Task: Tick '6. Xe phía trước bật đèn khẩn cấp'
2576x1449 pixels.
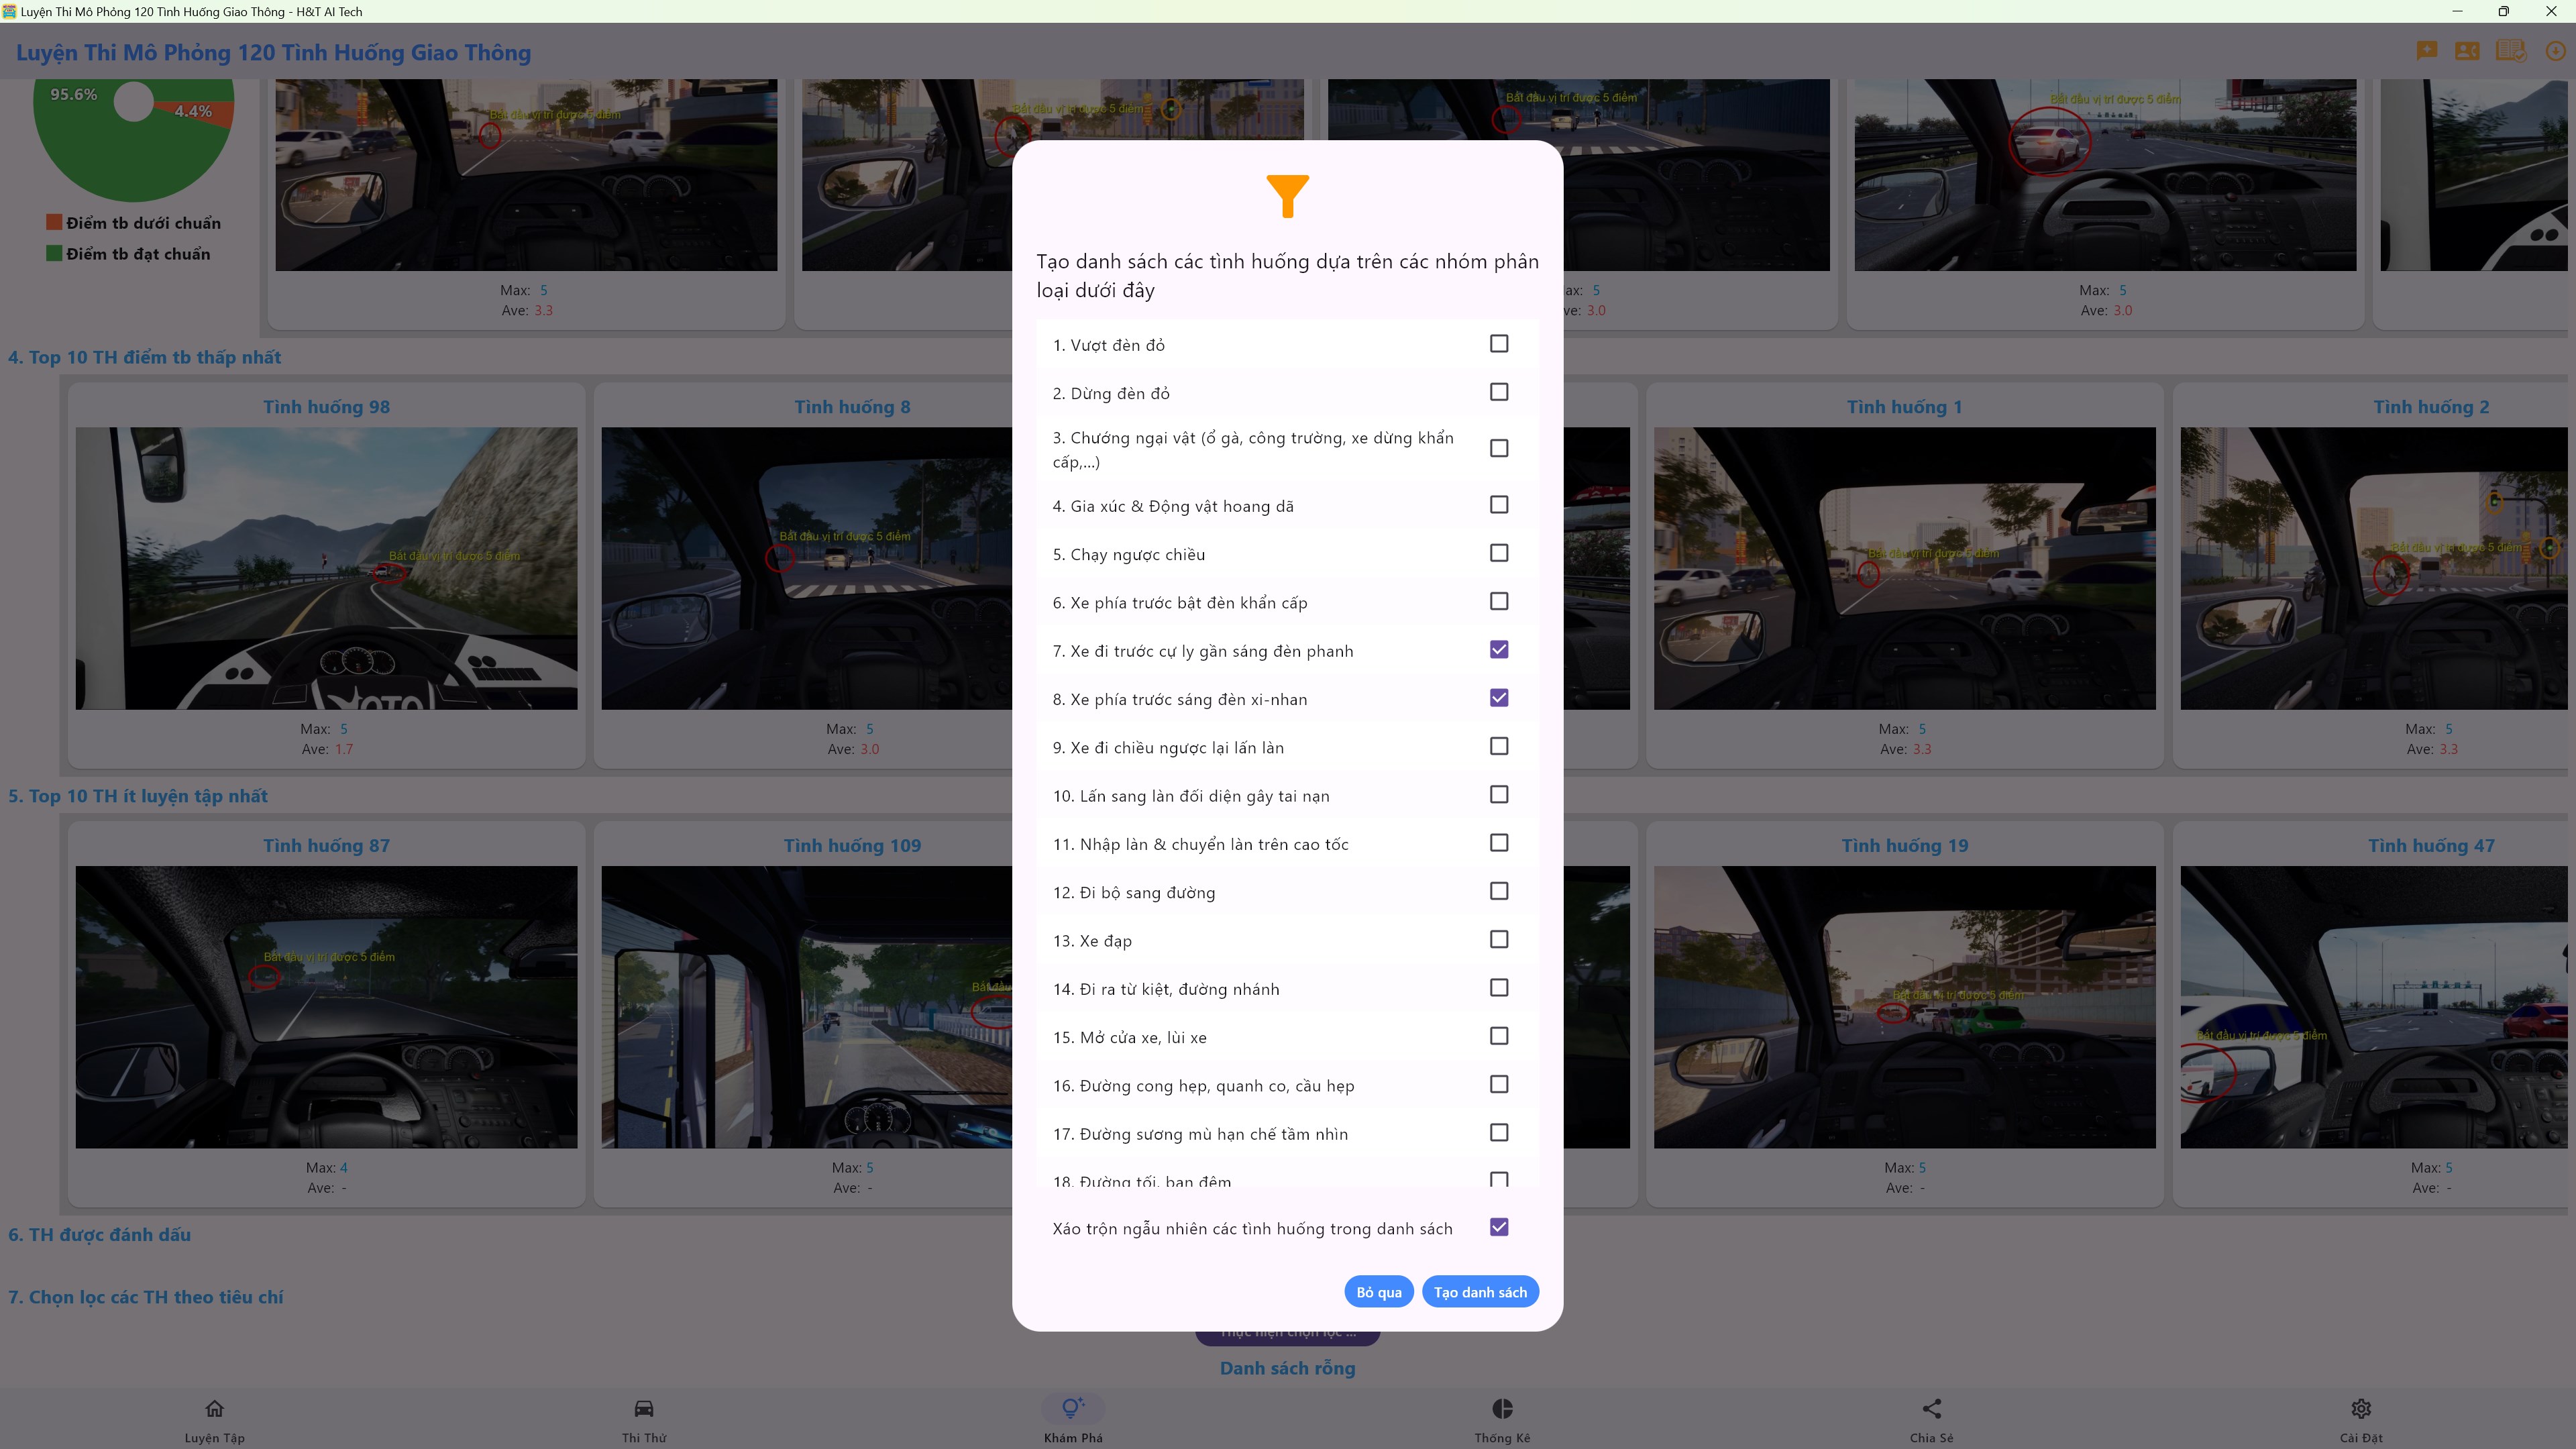Action: (1499, 601)
